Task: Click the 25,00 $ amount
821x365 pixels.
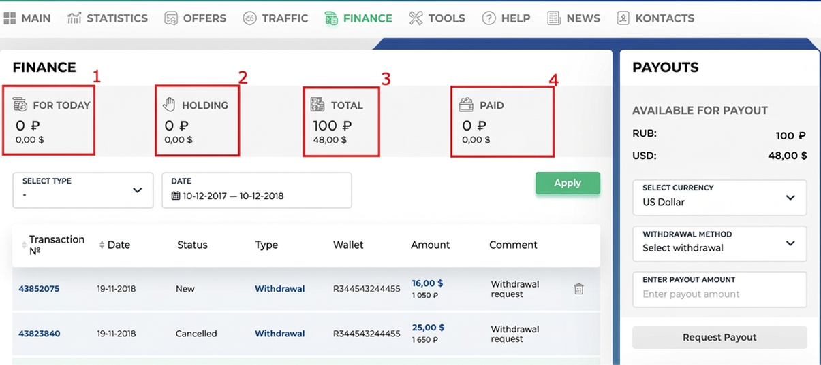Action: (x=429, y=328)
